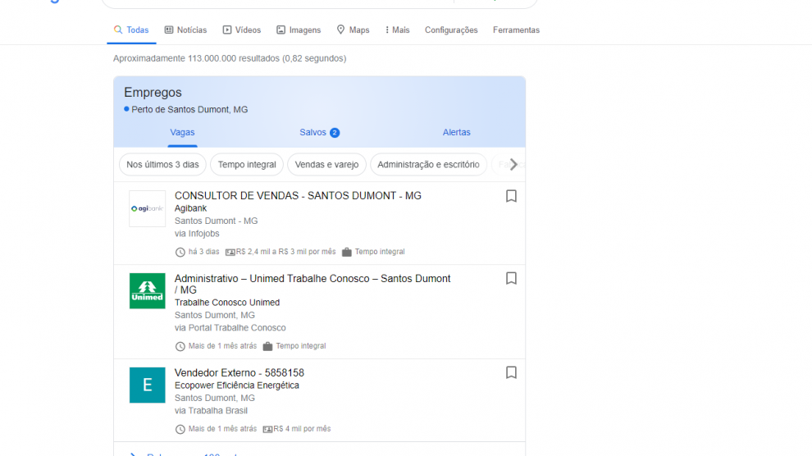Open CONSULTOR DE VENDAS job title
Image resolution: width=812 pixels, height=456 pixels.
point(298,196)
